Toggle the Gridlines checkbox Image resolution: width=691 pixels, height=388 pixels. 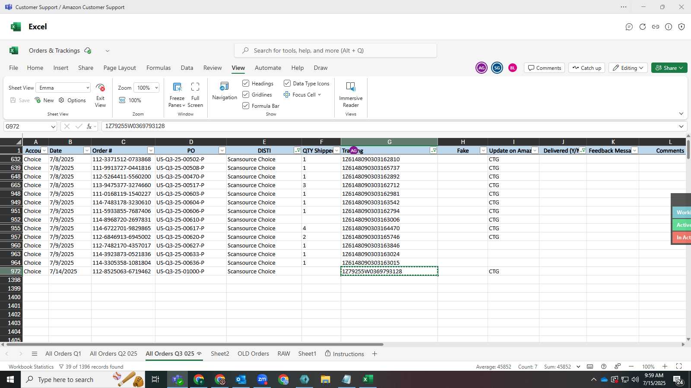pyautogui.click(x=246, y=94)
